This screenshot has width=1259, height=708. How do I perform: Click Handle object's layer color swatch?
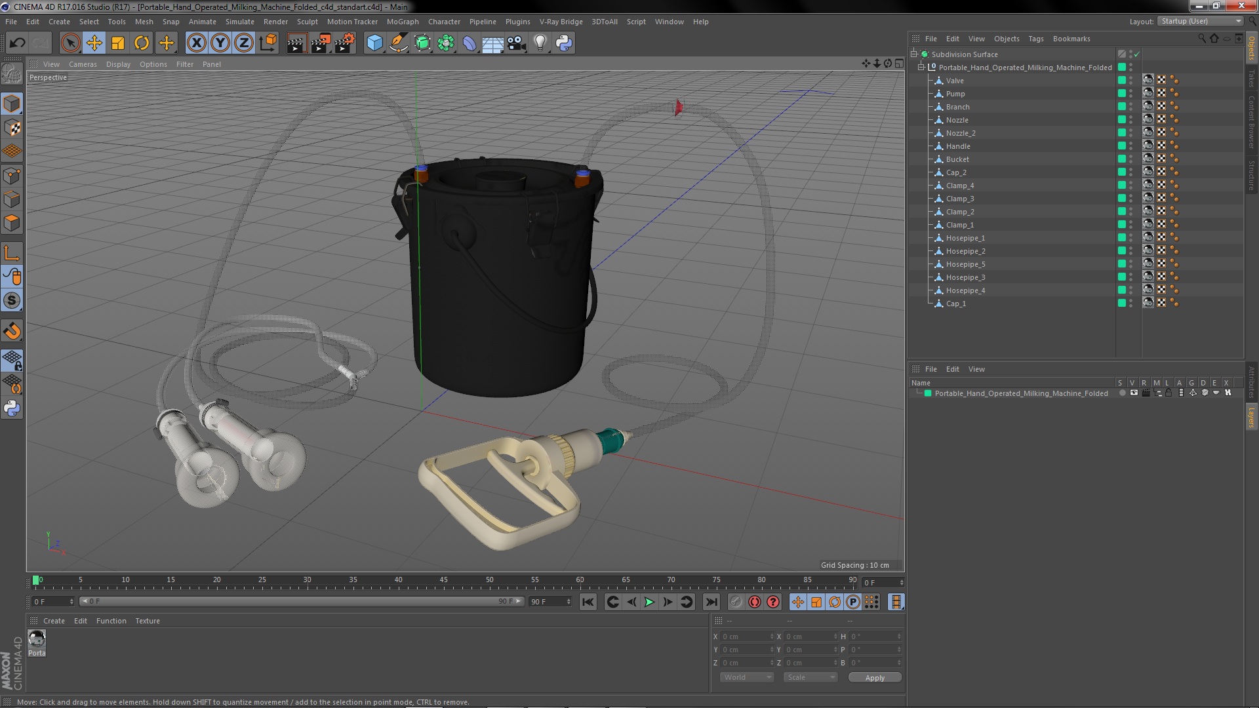(x=1122, y=146)
